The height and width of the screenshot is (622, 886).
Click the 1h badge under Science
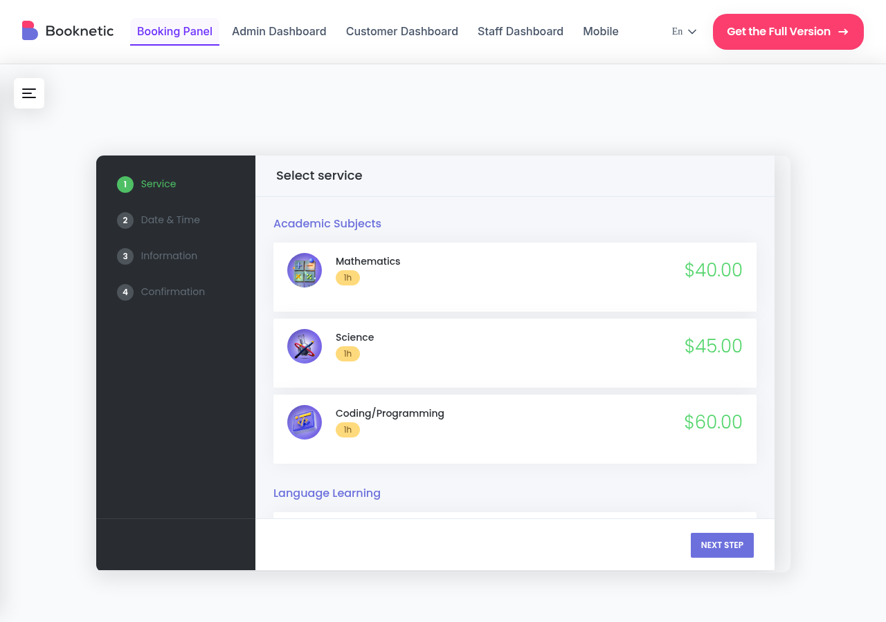347,354
